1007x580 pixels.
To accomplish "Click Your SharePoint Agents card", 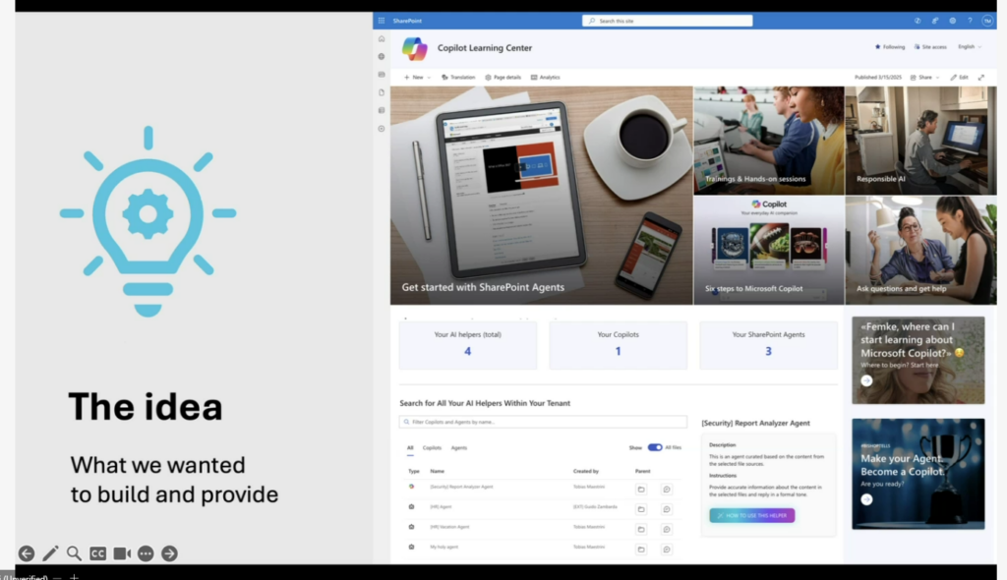I will 768,345.
